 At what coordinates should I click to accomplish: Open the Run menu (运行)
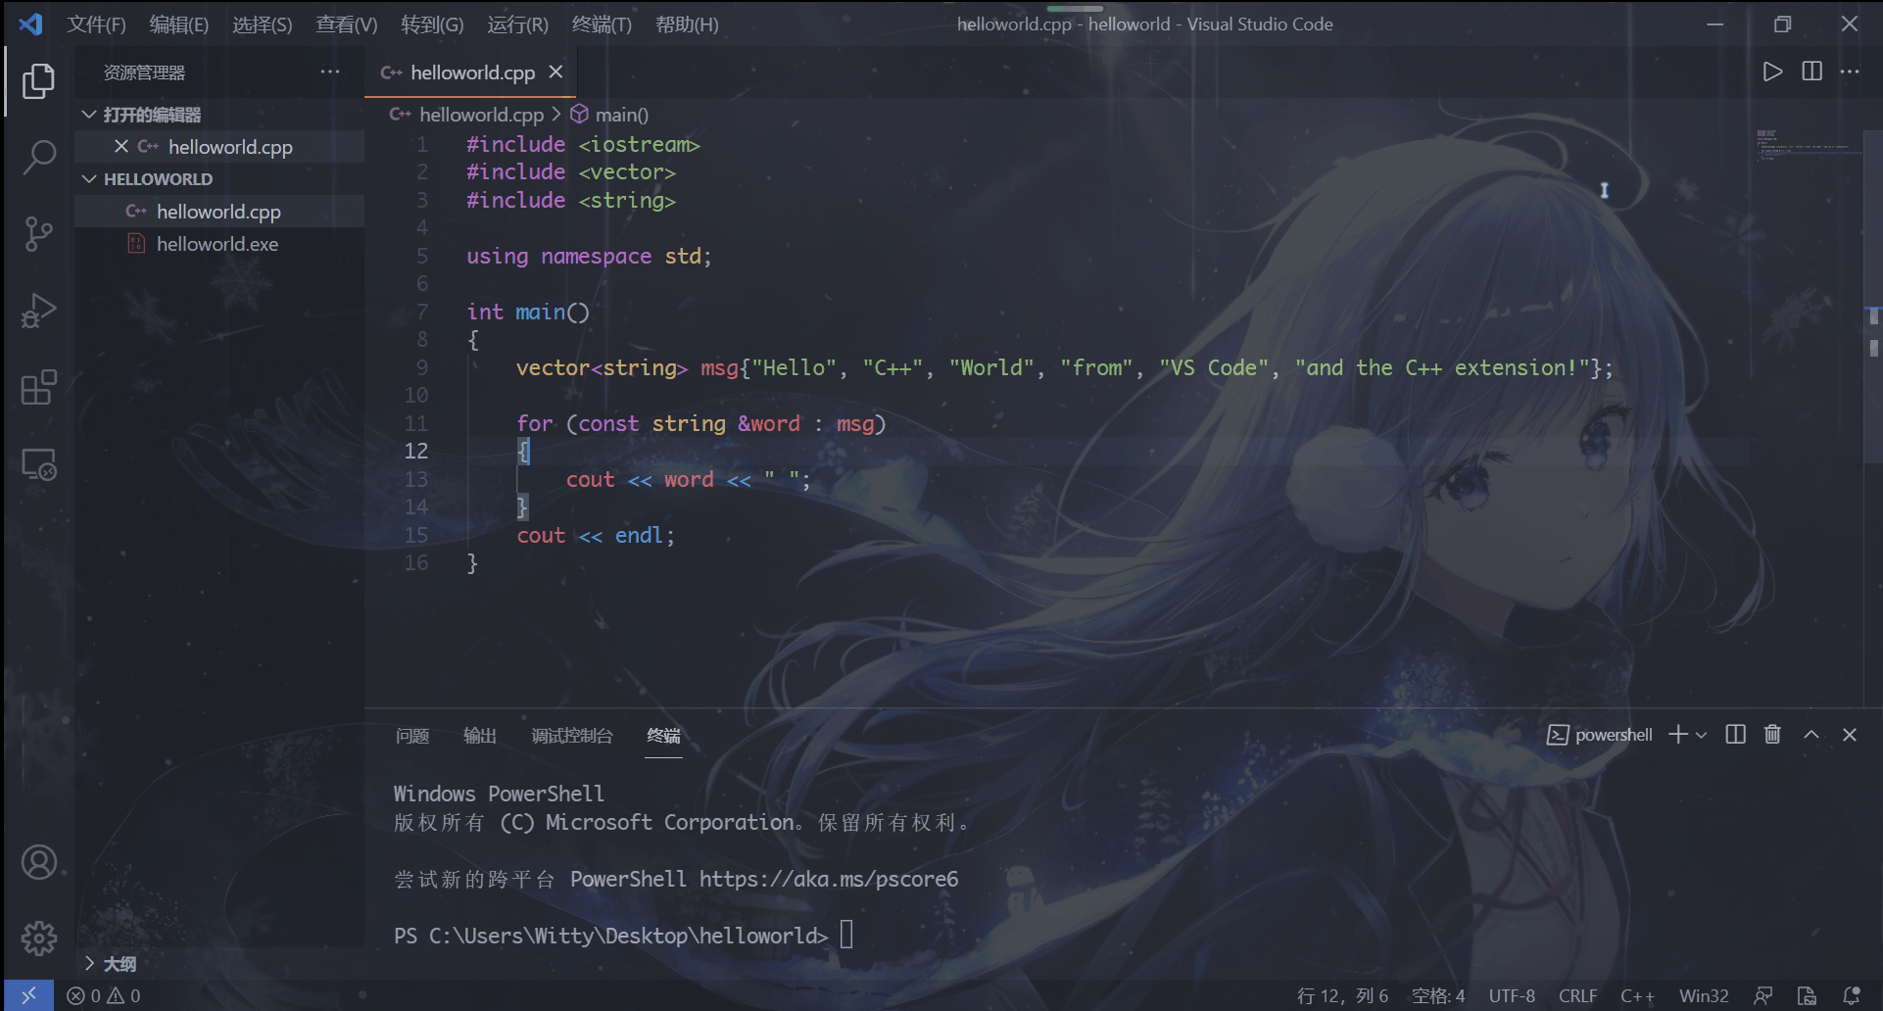[x=518, y=24]
